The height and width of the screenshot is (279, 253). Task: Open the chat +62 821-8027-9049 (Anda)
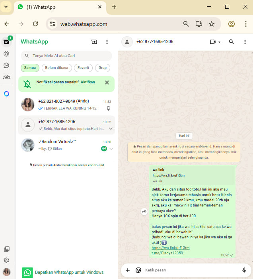coord(66,104)
